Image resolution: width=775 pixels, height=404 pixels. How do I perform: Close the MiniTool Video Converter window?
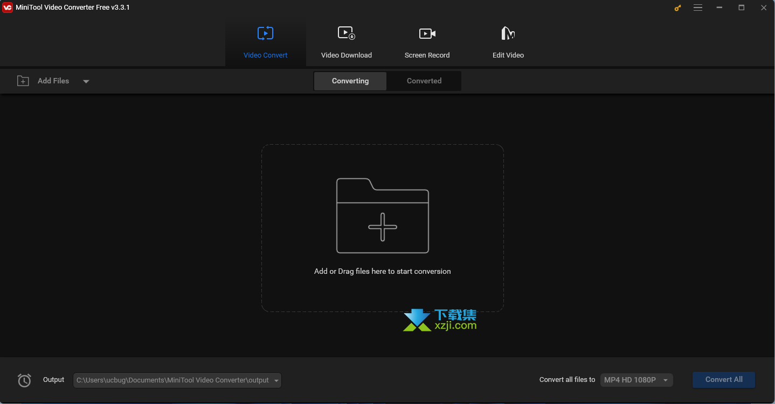[764, 8]
